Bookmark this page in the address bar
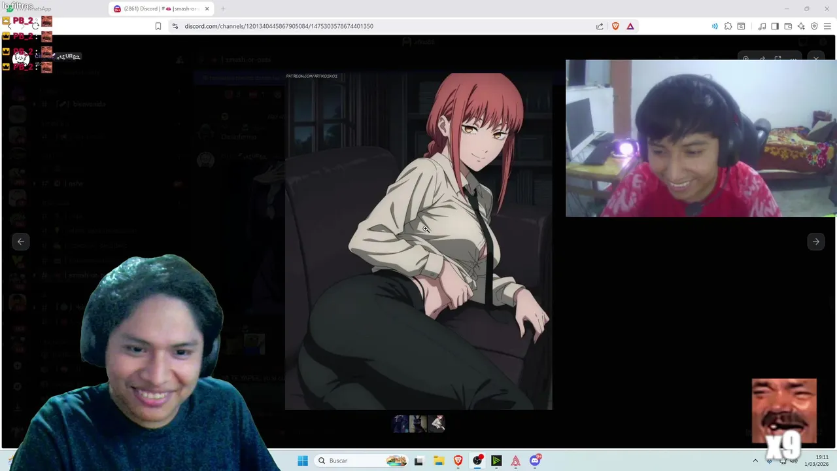The image size is (837, 471). click(158, 26)
